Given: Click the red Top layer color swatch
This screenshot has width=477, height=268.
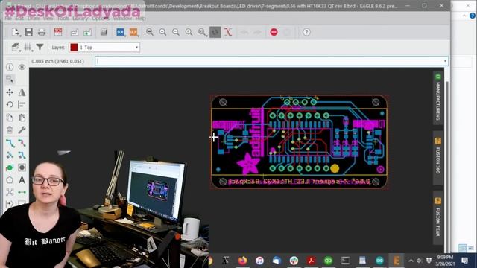Looking at the screenshot, I should coord(74,47).
